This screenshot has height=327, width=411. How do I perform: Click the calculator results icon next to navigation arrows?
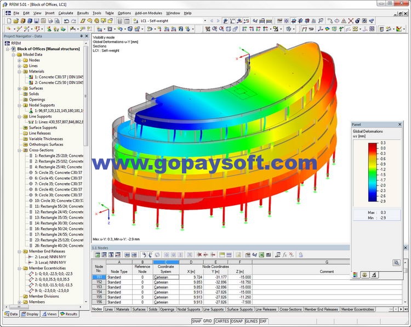[x=225, y=21]
